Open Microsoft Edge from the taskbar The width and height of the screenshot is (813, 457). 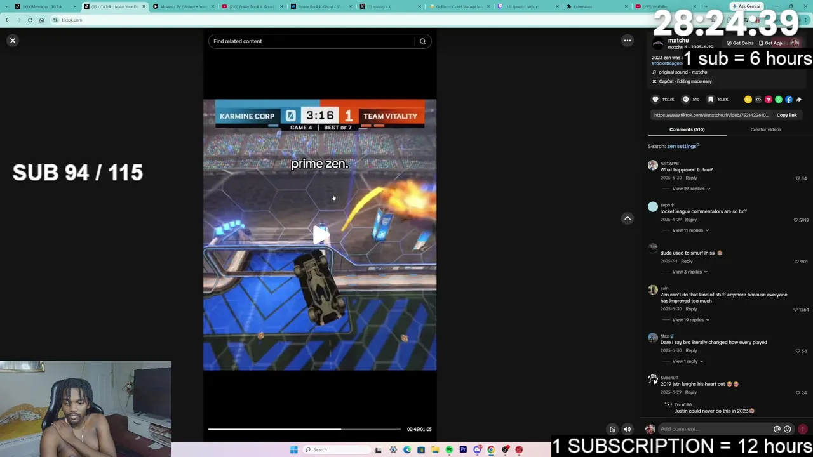407,450
